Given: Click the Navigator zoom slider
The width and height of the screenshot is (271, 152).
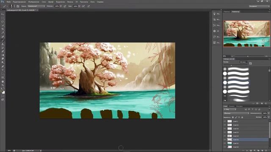Looking at the screenshot, I should 249,56.
